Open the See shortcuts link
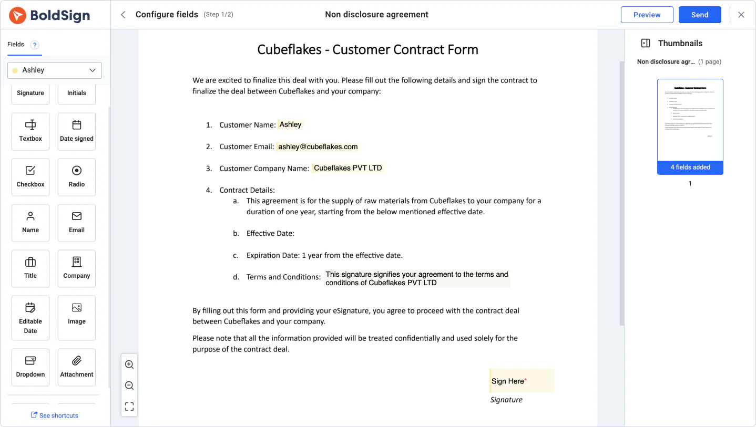Image resolution: width=756 pixels, height=427 pixels. point(55,415)
